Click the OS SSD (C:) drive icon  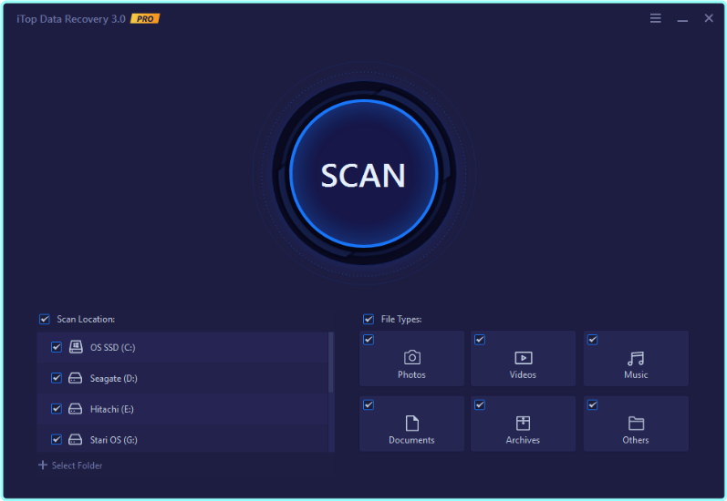click(76, 347)
